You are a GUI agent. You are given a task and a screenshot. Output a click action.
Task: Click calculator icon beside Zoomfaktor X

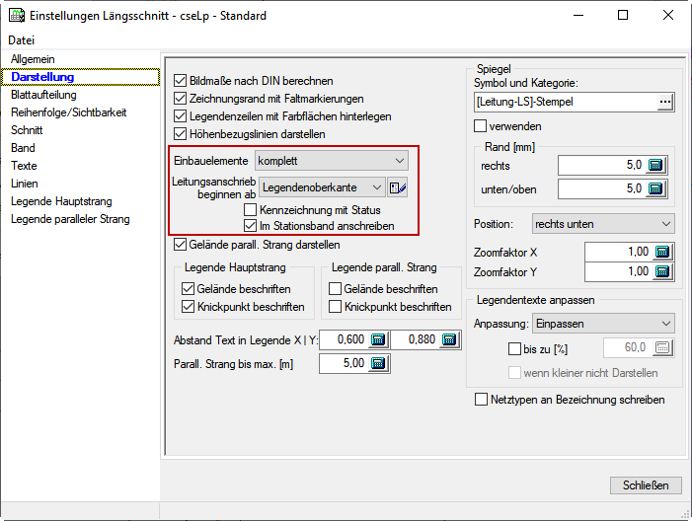661,252
